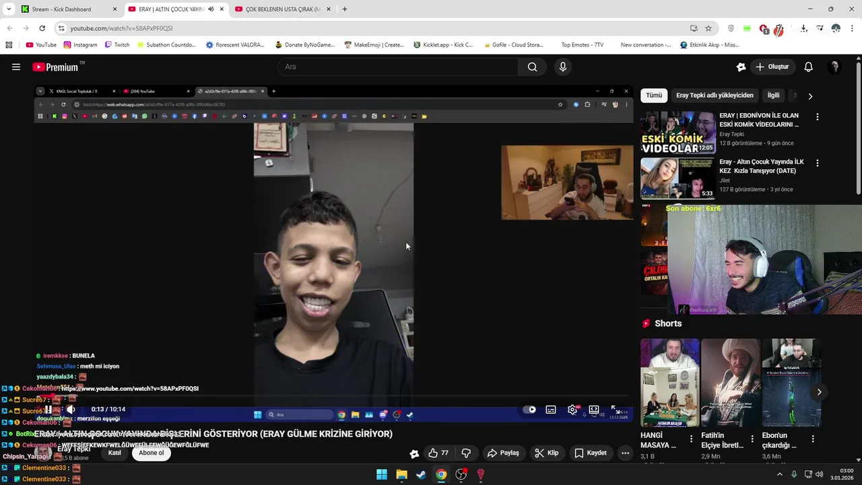Open the Twitch bookmark
862x485 pixels.
point(117,45)
